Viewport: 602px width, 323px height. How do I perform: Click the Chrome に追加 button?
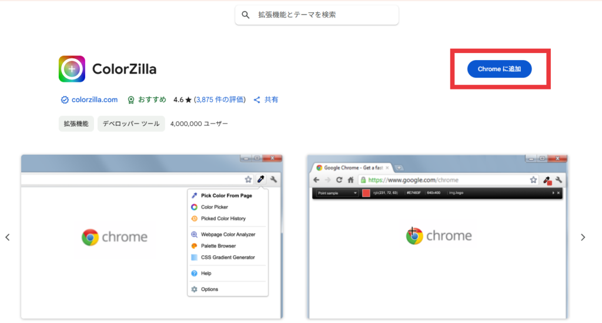pyautogui.click(x=499, y=69)
